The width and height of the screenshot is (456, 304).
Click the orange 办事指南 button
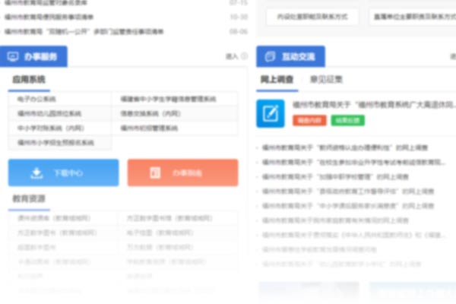[182, 173]
